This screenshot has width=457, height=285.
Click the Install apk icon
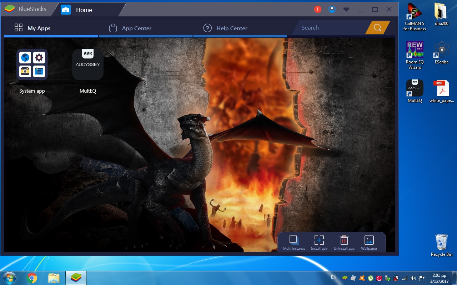point(319,240)
